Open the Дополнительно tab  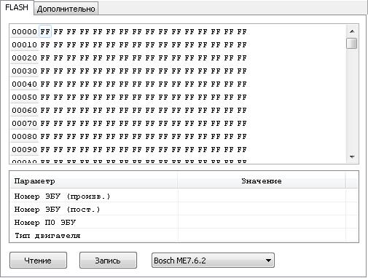(x=66, y=9)
